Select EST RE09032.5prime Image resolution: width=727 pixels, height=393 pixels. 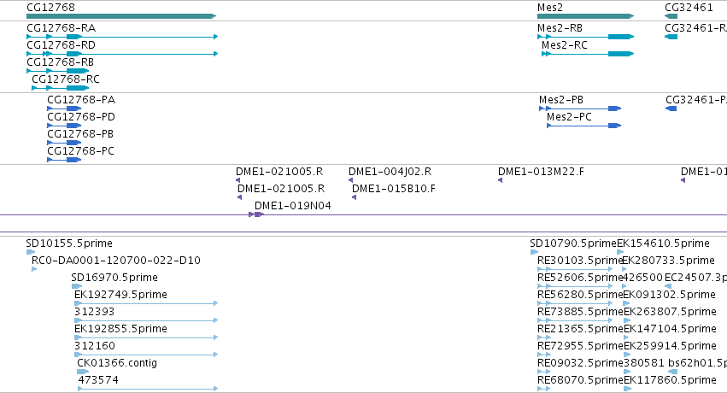pos(544,372)
